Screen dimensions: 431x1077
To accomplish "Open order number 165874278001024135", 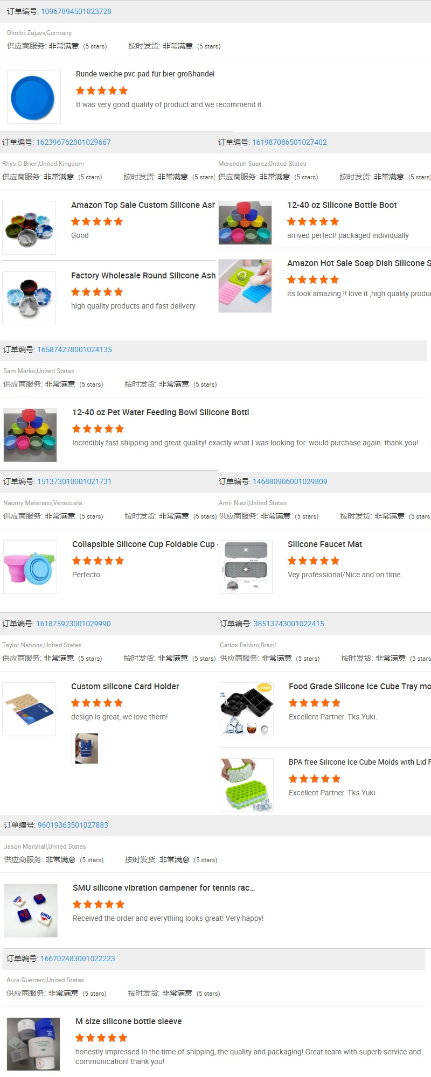I will pyautogui.click(x=74, y=349).
